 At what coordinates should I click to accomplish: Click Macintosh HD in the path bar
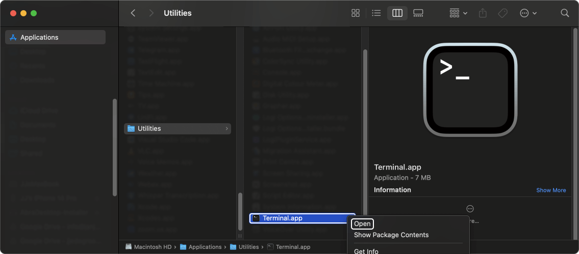tap(149, 247)
